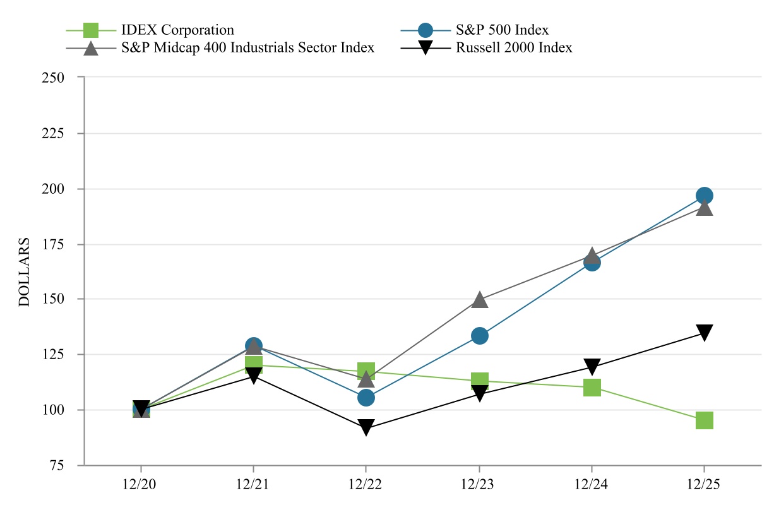Click the "S&P Midcap 400 Industrials Sector Index" legend label
The width and height of the screenshot is (774, 505).
click(248, 48)
